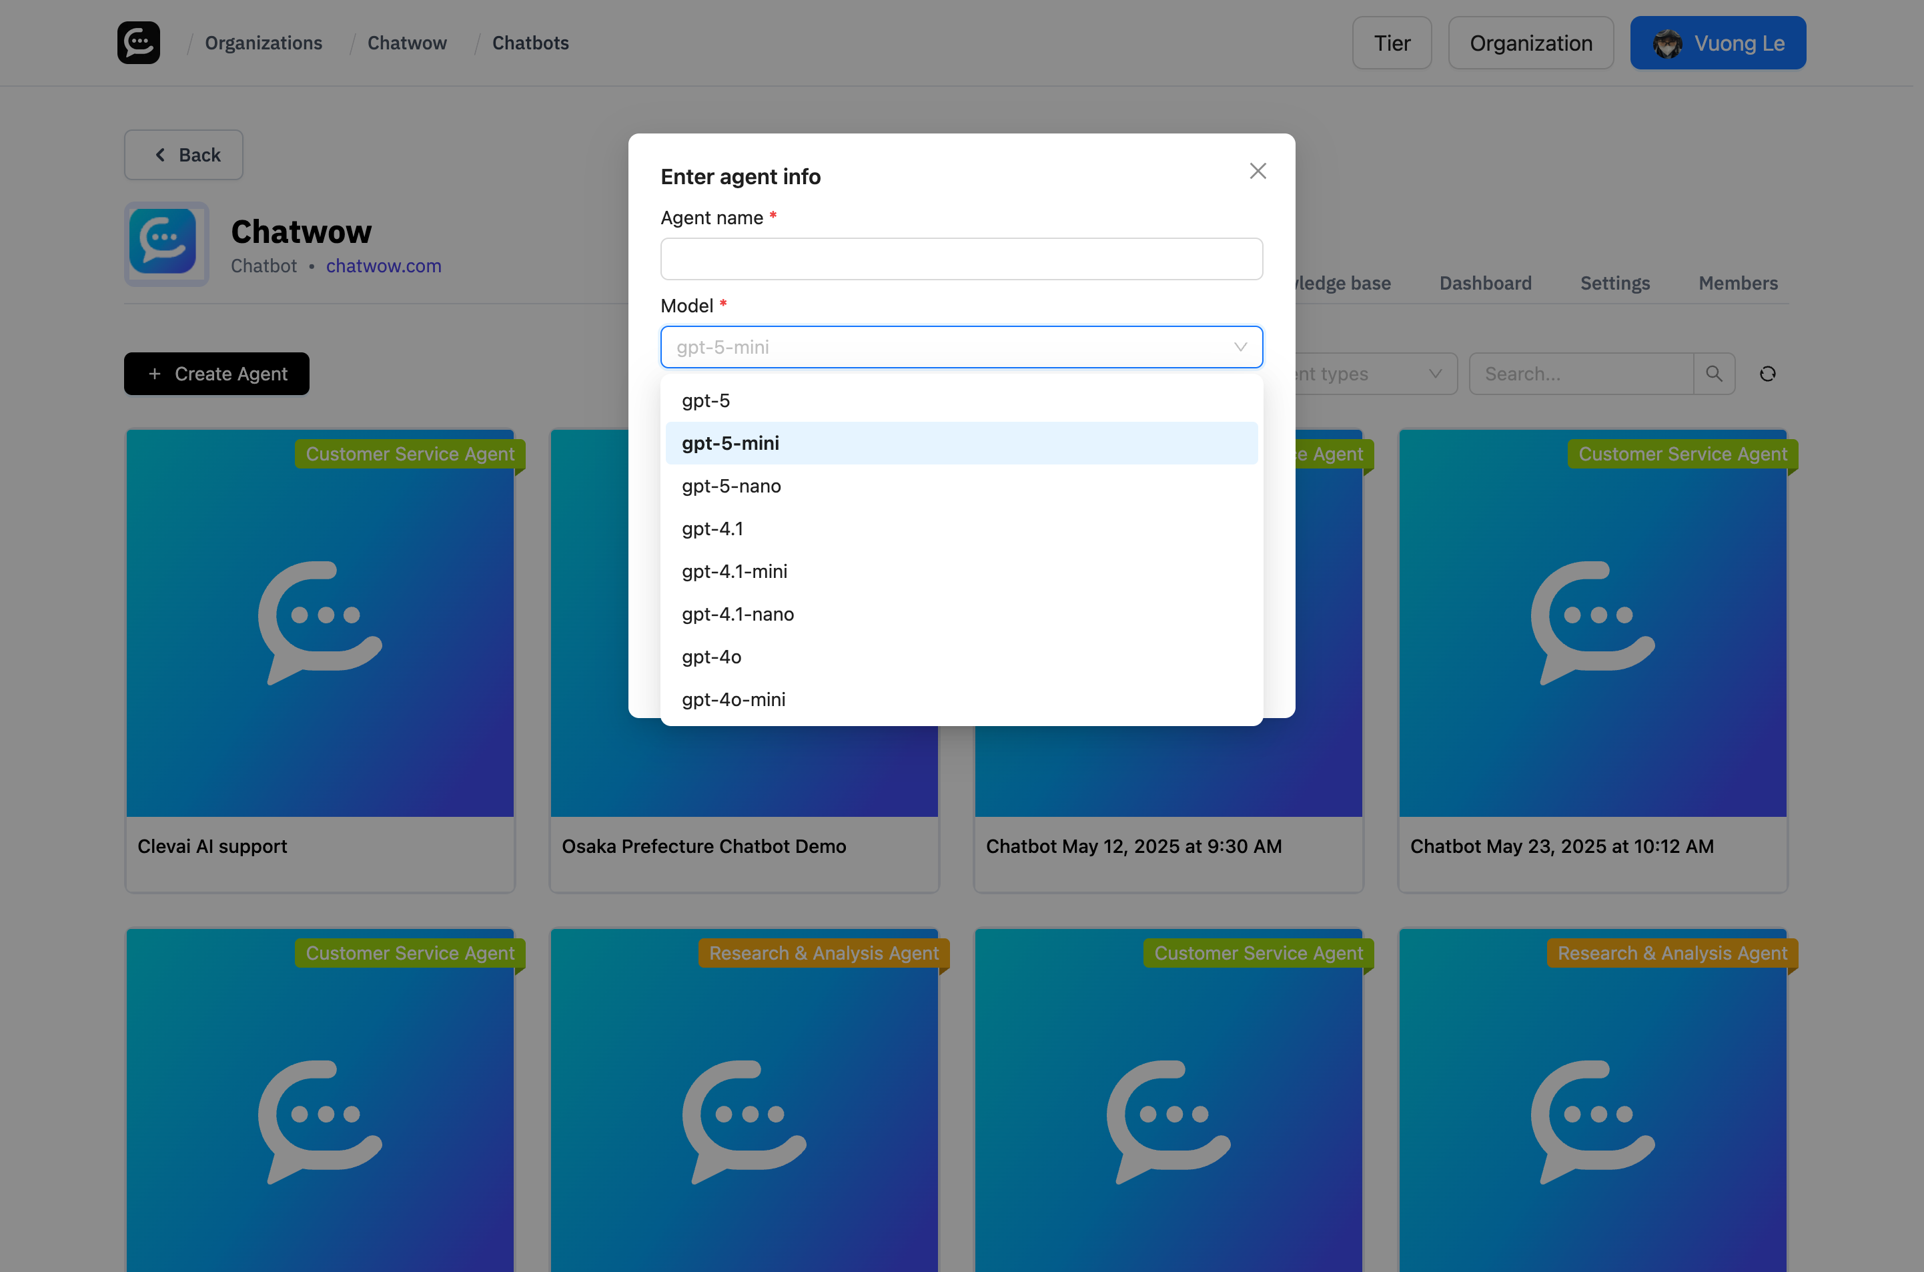Click the Chatwow logo icon in the top-left header
The height and width of the screenshot is (1272, 1924).
point(138,42)
